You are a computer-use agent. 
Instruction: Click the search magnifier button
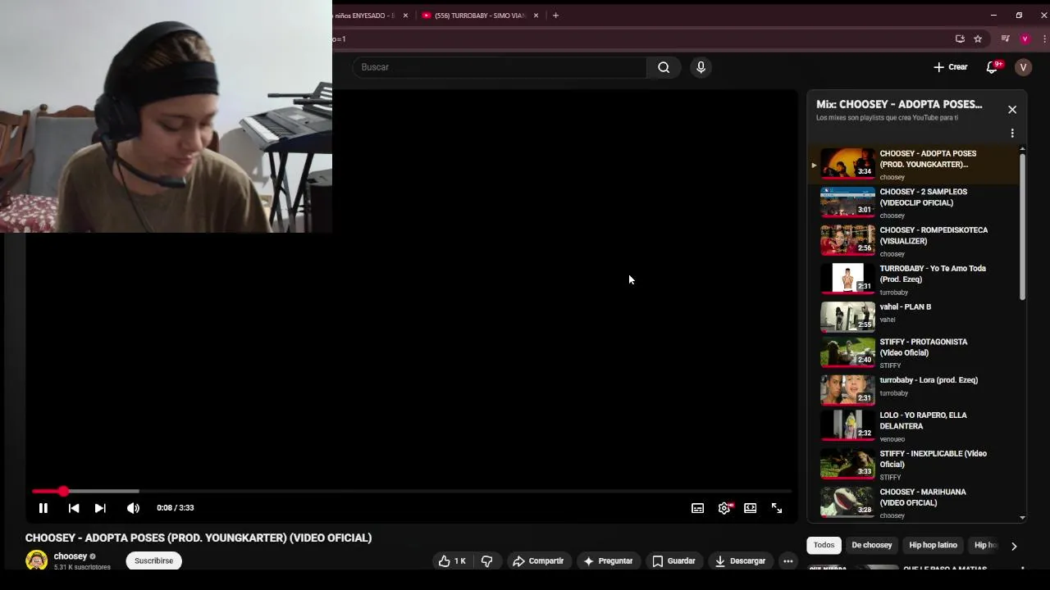664,67
